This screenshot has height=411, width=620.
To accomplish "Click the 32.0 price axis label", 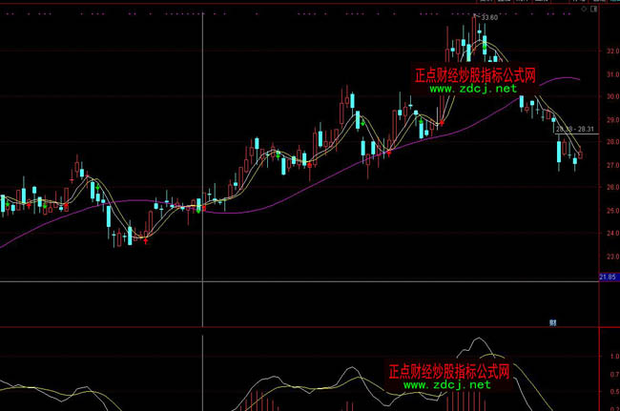I will pos(609,51).
